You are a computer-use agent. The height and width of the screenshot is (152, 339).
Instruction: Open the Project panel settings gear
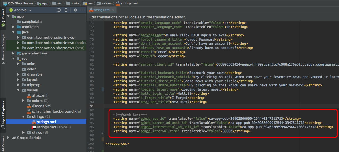[75, 10]
